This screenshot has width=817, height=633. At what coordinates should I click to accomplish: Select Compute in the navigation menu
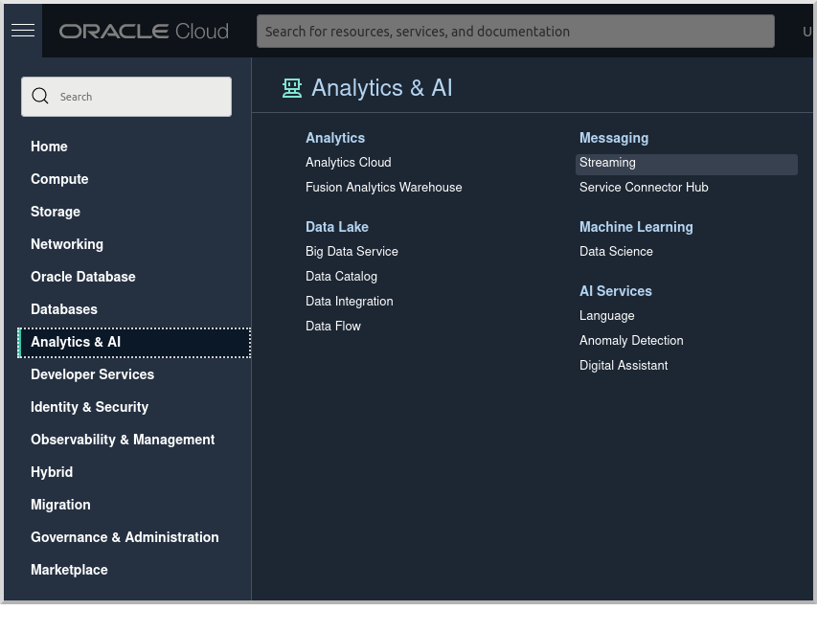(59, 179)
